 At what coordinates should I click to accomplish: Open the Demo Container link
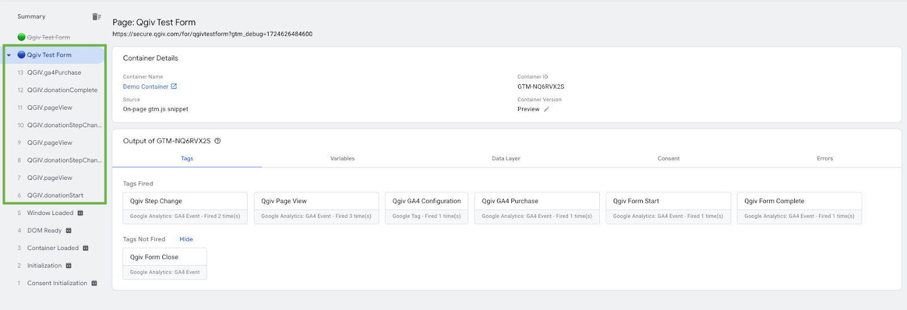(x=146, y=87)
